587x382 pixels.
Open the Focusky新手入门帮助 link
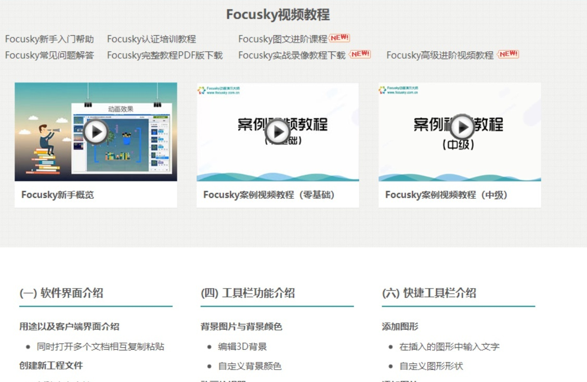pyautogui.click(x=49, y=39)
